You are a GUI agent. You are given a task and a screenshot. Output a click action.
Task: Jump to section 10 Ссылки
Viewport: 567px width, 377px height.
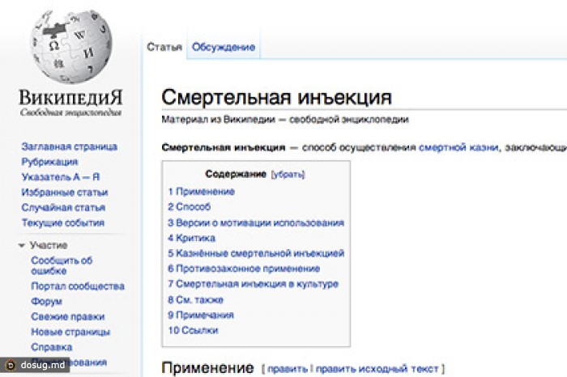[193, 330]
